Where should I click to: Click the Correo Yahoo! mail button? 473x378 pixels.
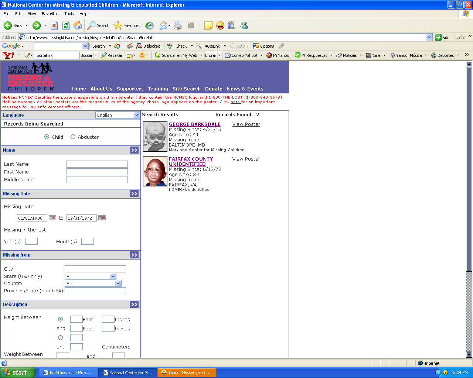[241, 55]
